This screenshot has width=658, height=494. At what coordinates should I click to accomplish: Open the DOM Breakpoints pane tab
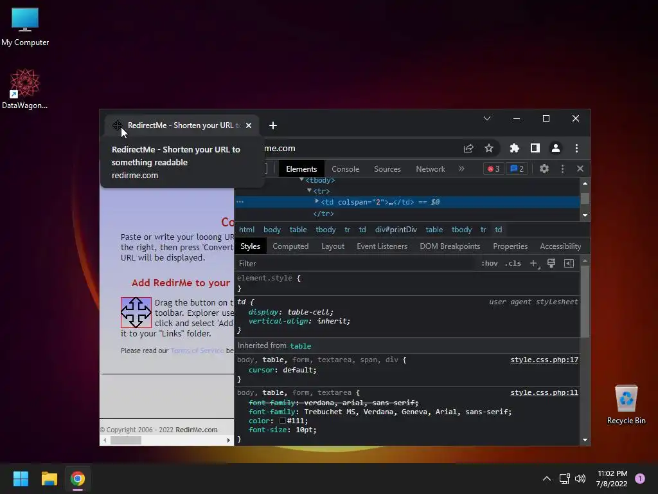click(450, 246)
